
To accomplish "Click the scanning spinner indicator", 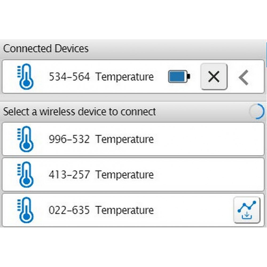I will (257, 112).
